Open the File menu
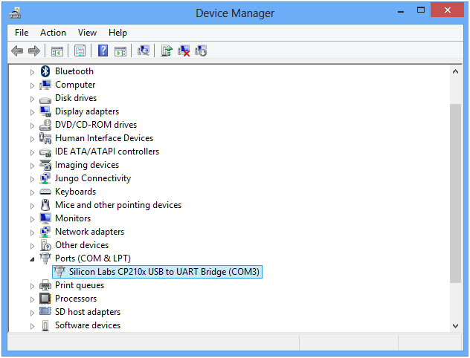 (22, 33)
